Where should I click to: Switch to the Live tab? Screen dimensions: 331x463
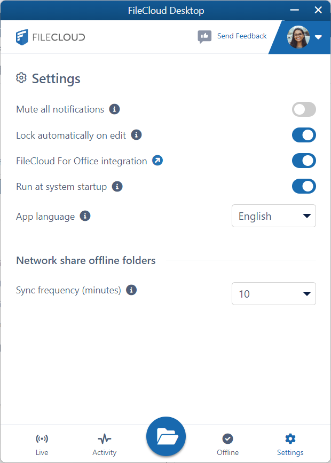(42, 444)
